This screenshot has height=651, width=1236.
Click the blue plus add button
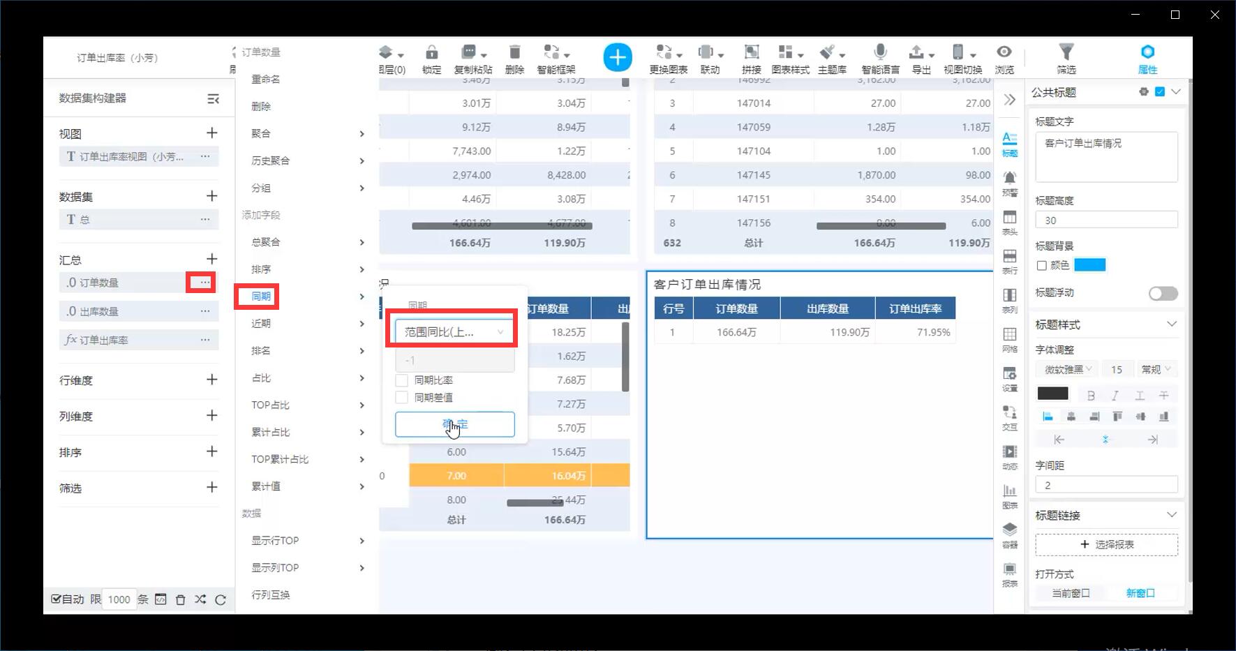(x=618, y=57)
